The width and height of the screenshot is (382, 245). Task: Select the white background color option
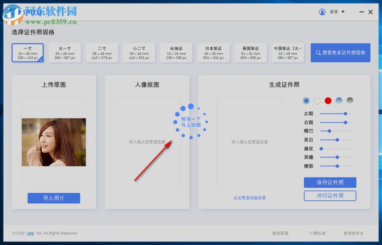tap(317, 101)
